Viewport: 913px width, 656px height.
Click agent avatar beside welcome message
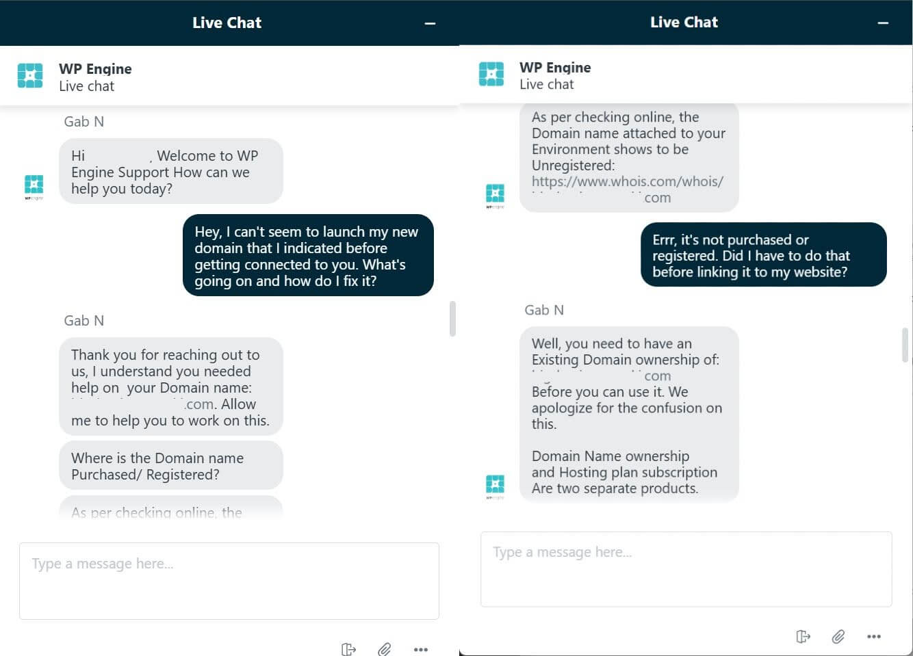coord(34,187)
